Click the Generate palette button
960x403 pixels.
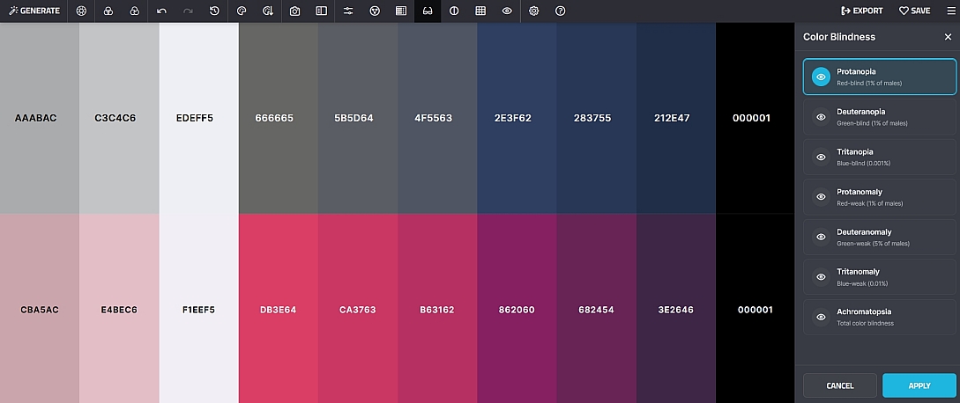coord(34,11)
